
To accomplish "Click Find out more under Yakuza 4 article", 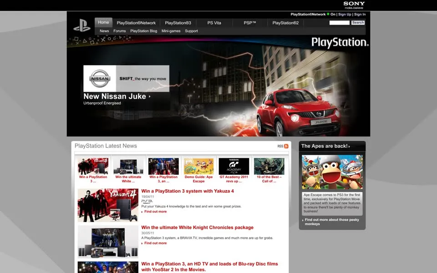I will (155, 212).
